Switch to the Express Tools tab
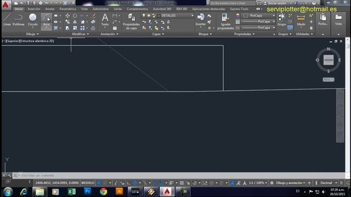 tap(239, 9)
